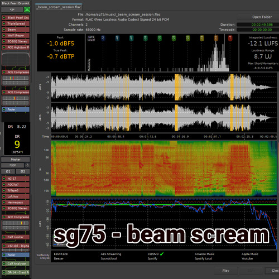Image resolution: width=279 pixels, height=279 pixels.
Task: Disable the Luftikus plugin LED
Action: coord(4,196)
